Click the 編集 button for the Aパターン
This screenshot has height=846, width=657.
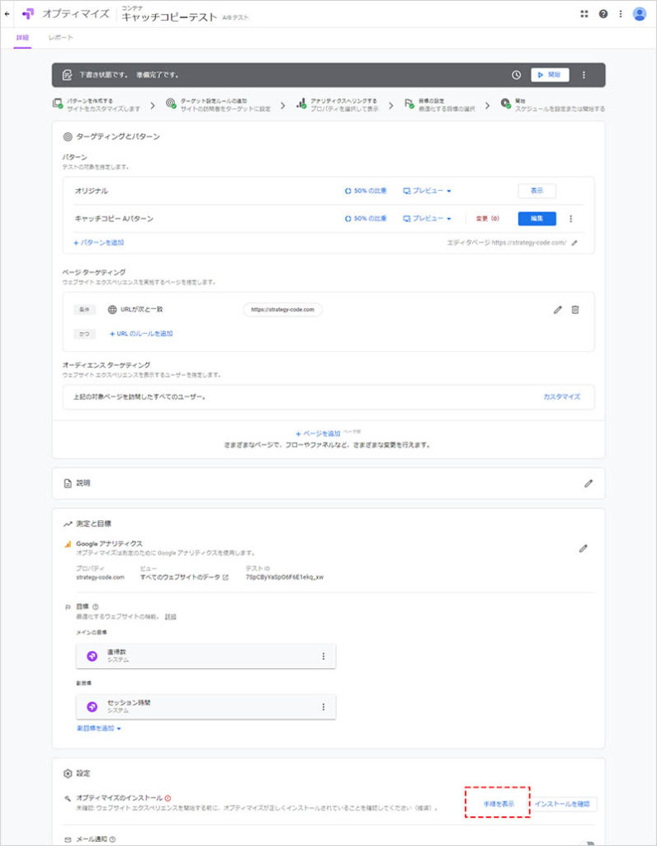tap(536, 219)
